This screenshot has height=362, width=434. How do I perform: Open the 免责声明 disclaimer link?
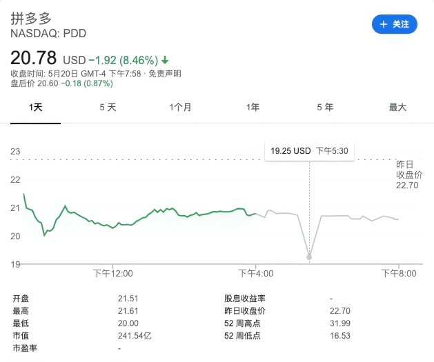click(x=165, y=74)
